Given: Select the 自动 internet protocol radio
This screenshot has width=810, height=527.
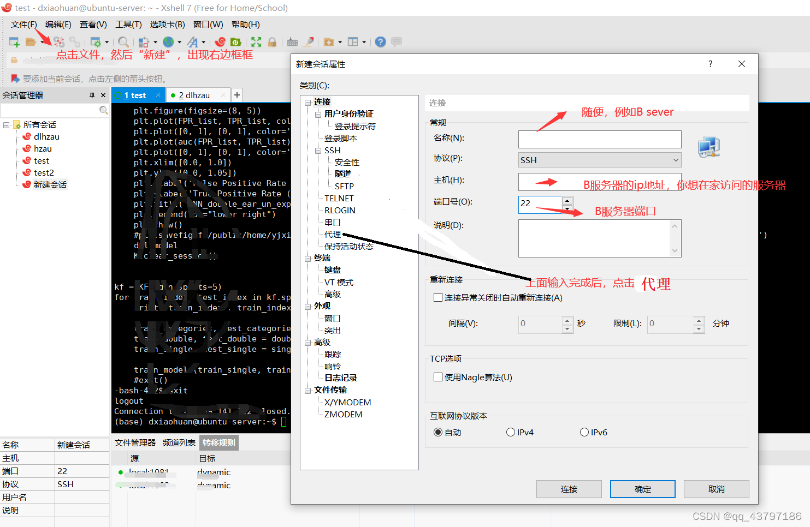Looking at the screenshot, I should 437,432.
